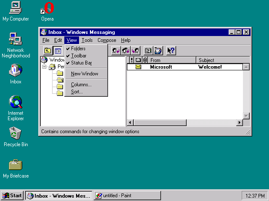The height and width of the screenshot is (201, 269).
Task: Click the Reply to All toolbar icon
Action: [x=126, y=51]
